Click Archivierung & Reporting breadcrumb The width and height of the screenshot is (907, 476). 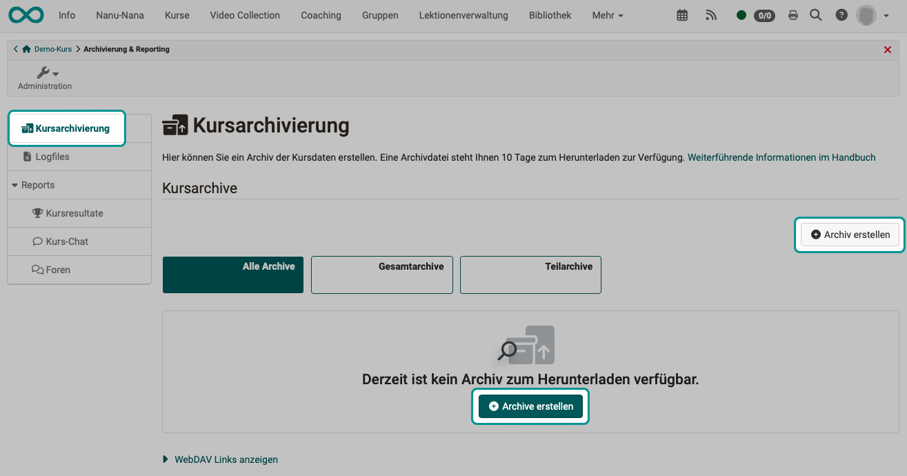(x=126, y=50)
